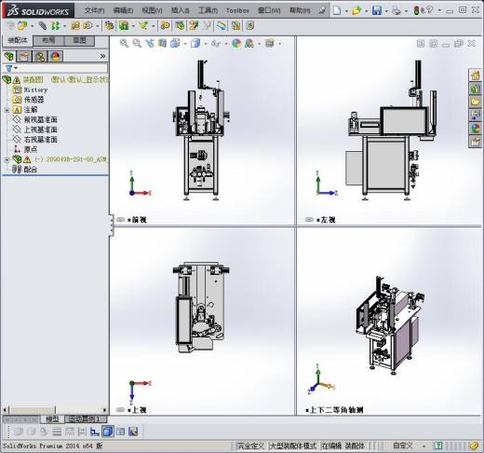Open the tree filter funnel dropdown
This screenshot has width=484, height=453.
pyautogui.click(x=11, y=68)
